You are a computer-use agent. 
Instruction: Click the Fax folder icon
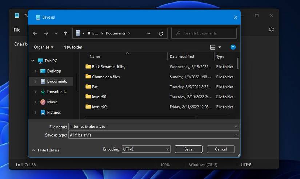(88, 86)
